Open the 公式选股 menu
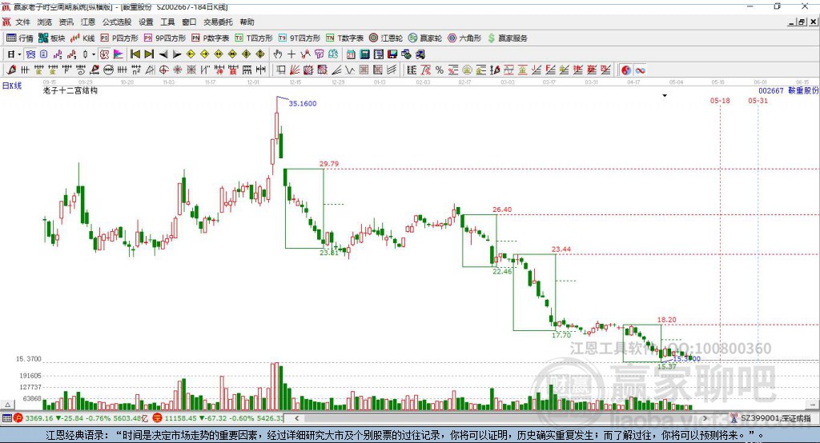The image size is (820, 443). (117, 22)
